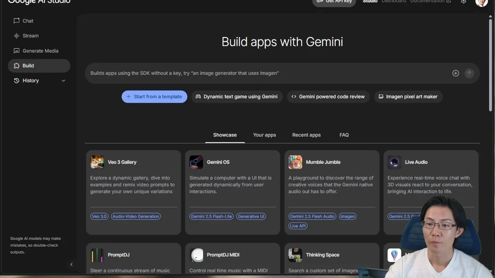Switch to the Recent apps tab

pos(306,135)
